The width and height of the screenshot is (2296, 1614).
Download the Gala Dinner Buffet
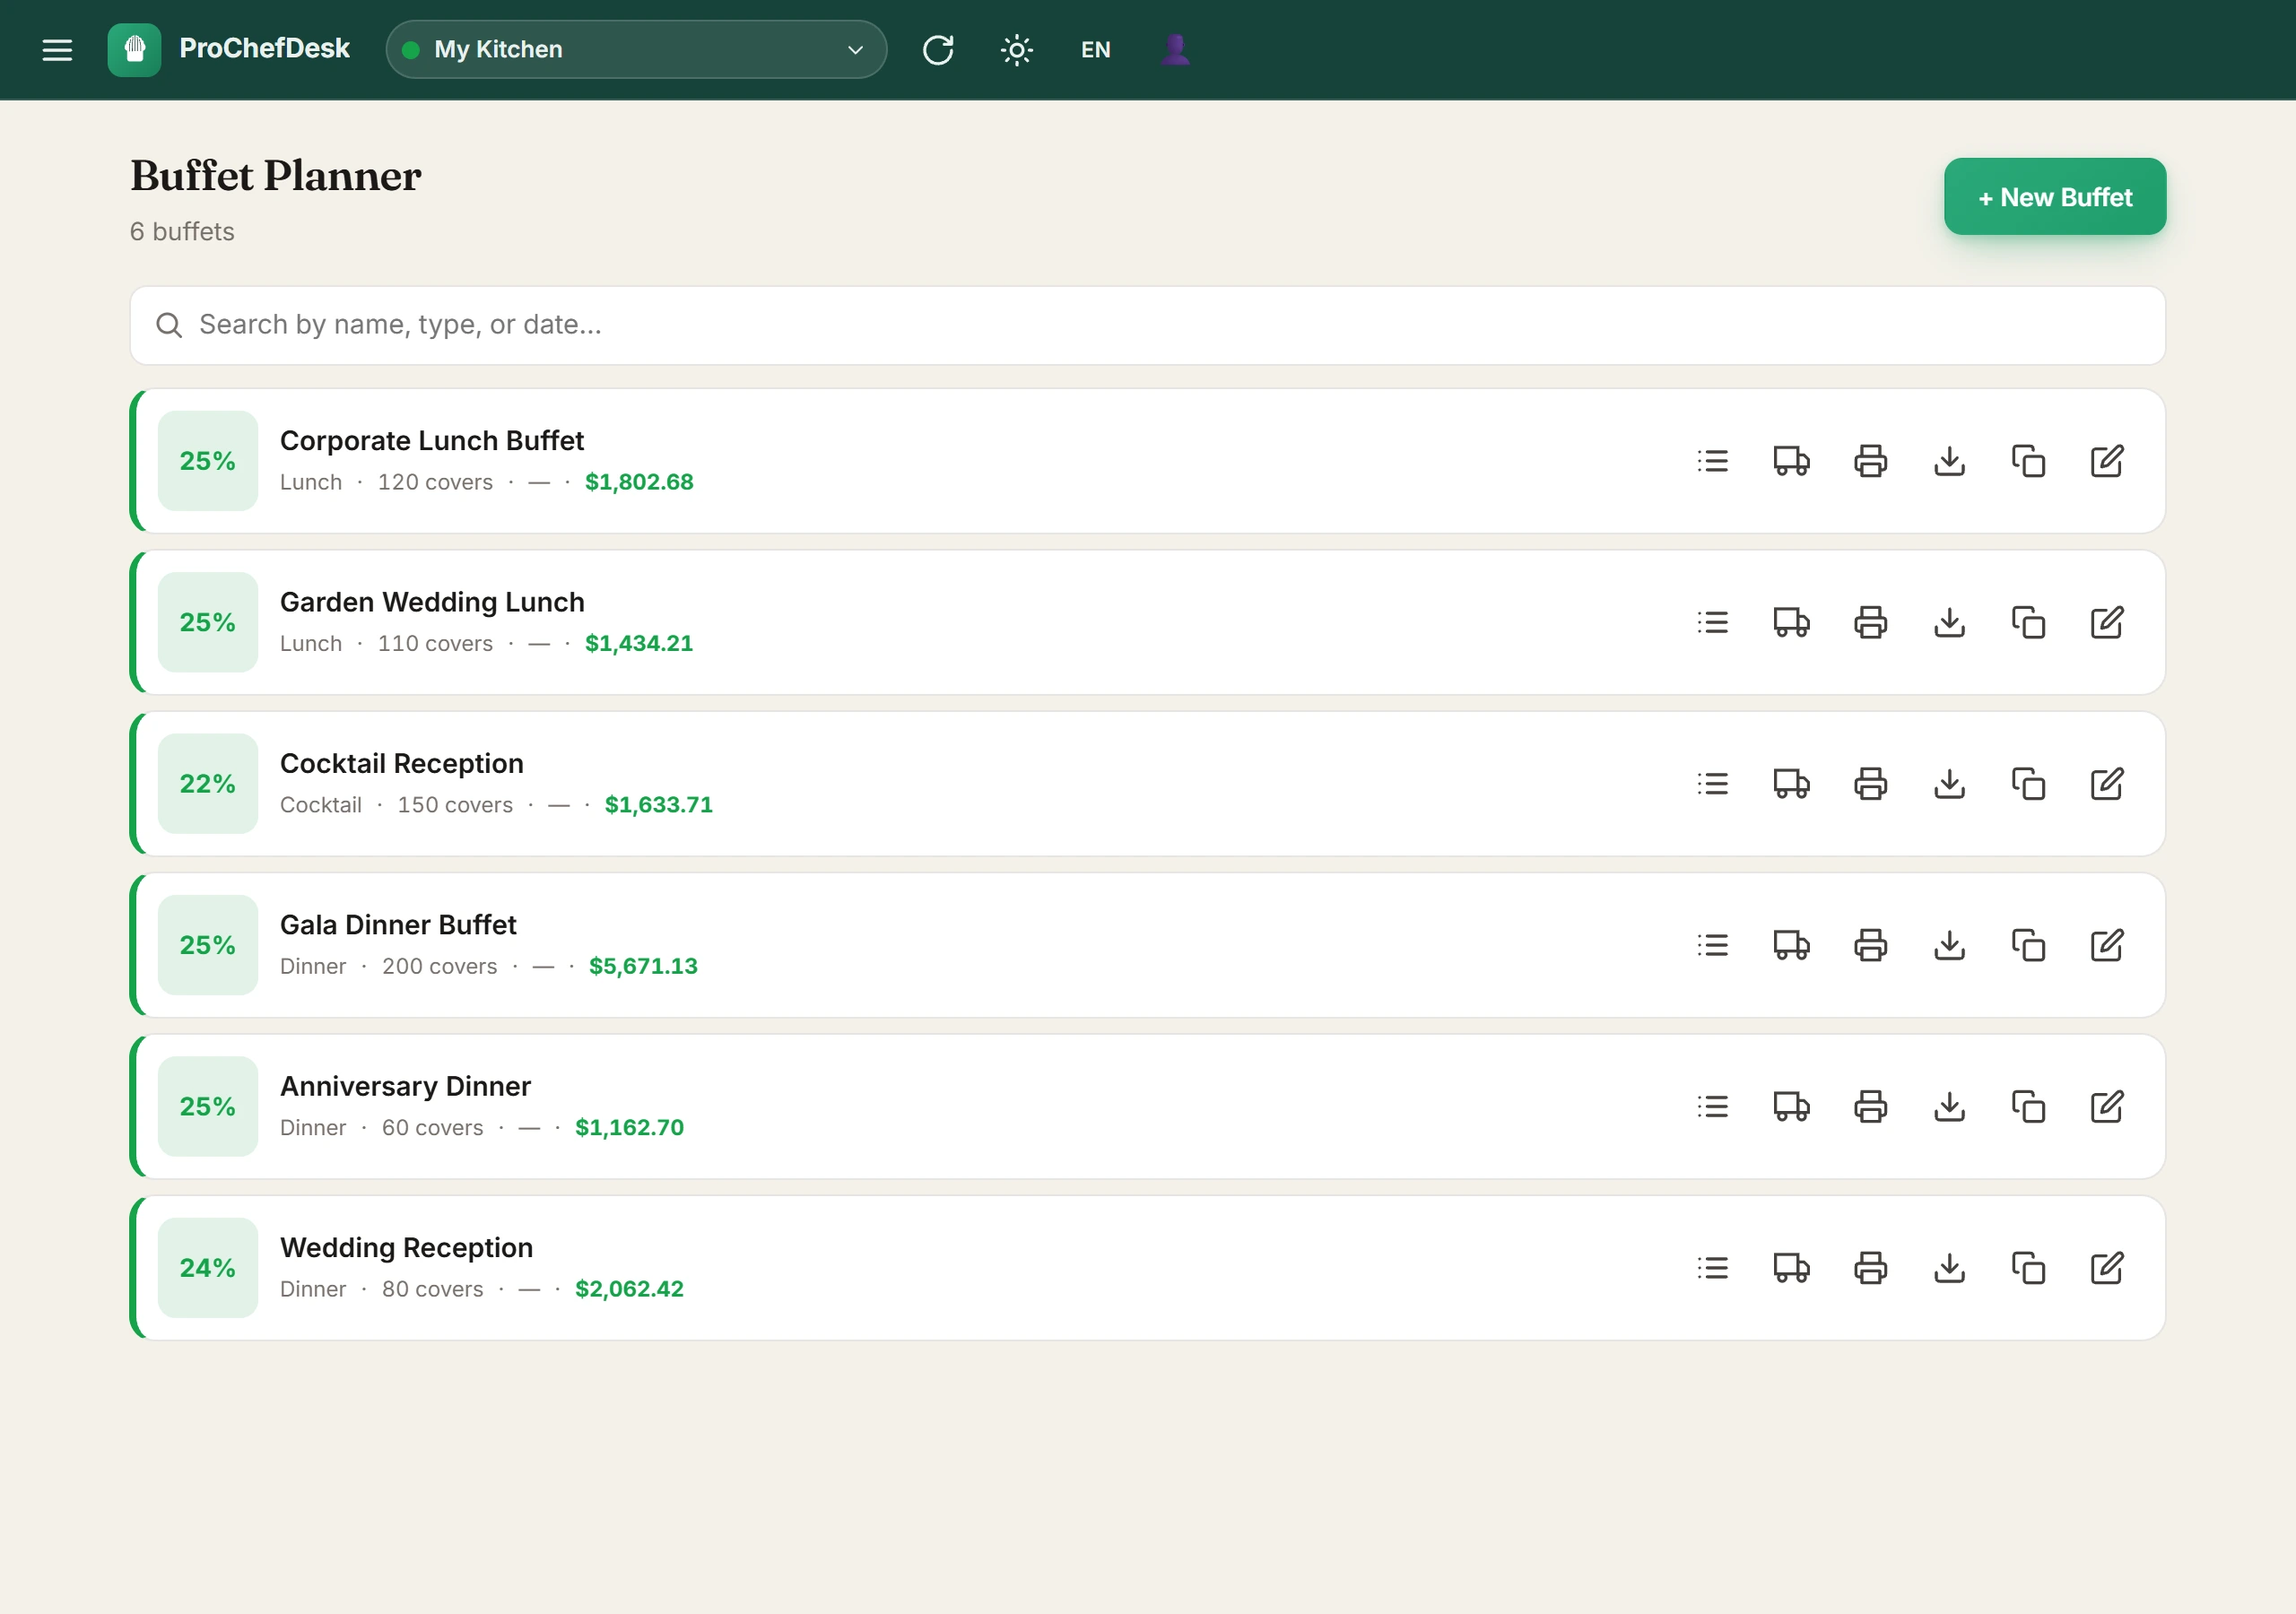click(1949, 945)
